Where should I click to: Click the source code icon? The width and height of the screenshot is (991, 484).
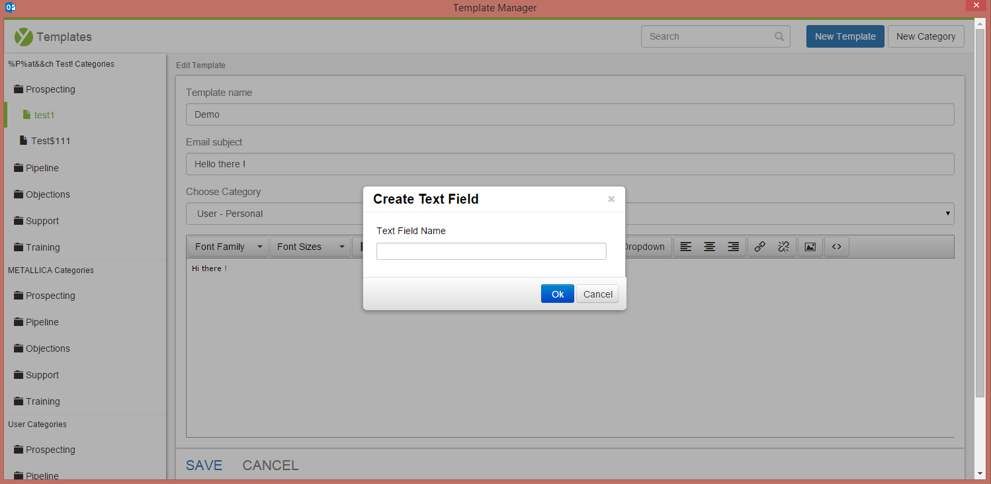pos(837,247)
